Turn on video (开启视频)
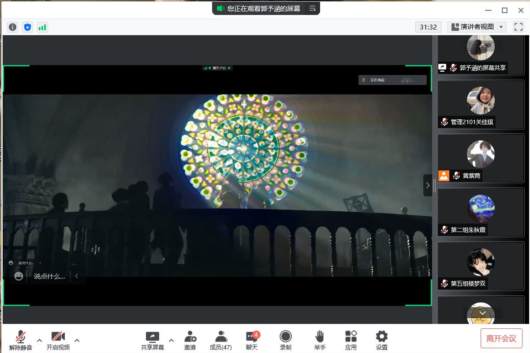530x353 pixels. pyautogui.click(x=58, y=340)
